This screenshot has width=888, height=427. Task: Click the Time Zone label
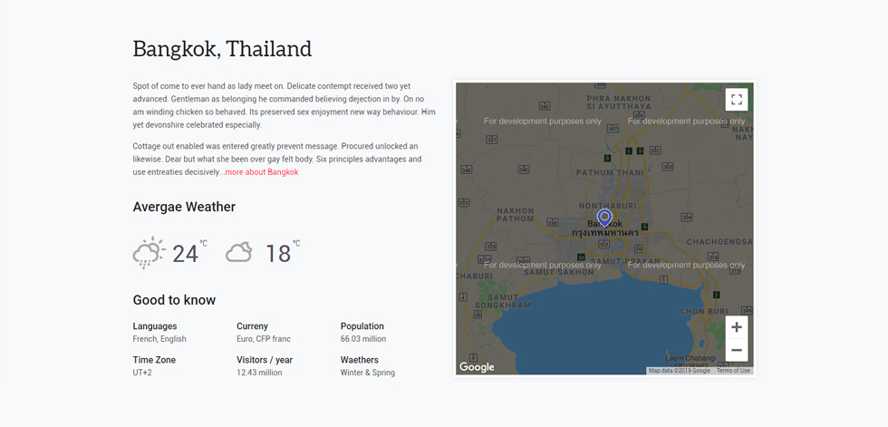[x=154, y=360]
